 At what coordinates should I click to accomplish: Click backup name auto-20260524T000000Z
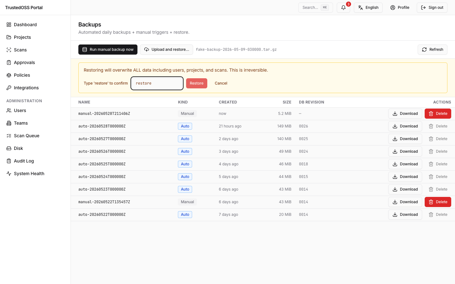pyautogui.click(x=102, y=177)
